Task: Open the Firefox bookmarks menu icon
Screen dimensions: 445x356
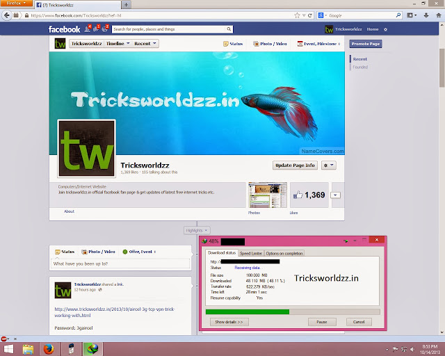Action: (412, 15)
